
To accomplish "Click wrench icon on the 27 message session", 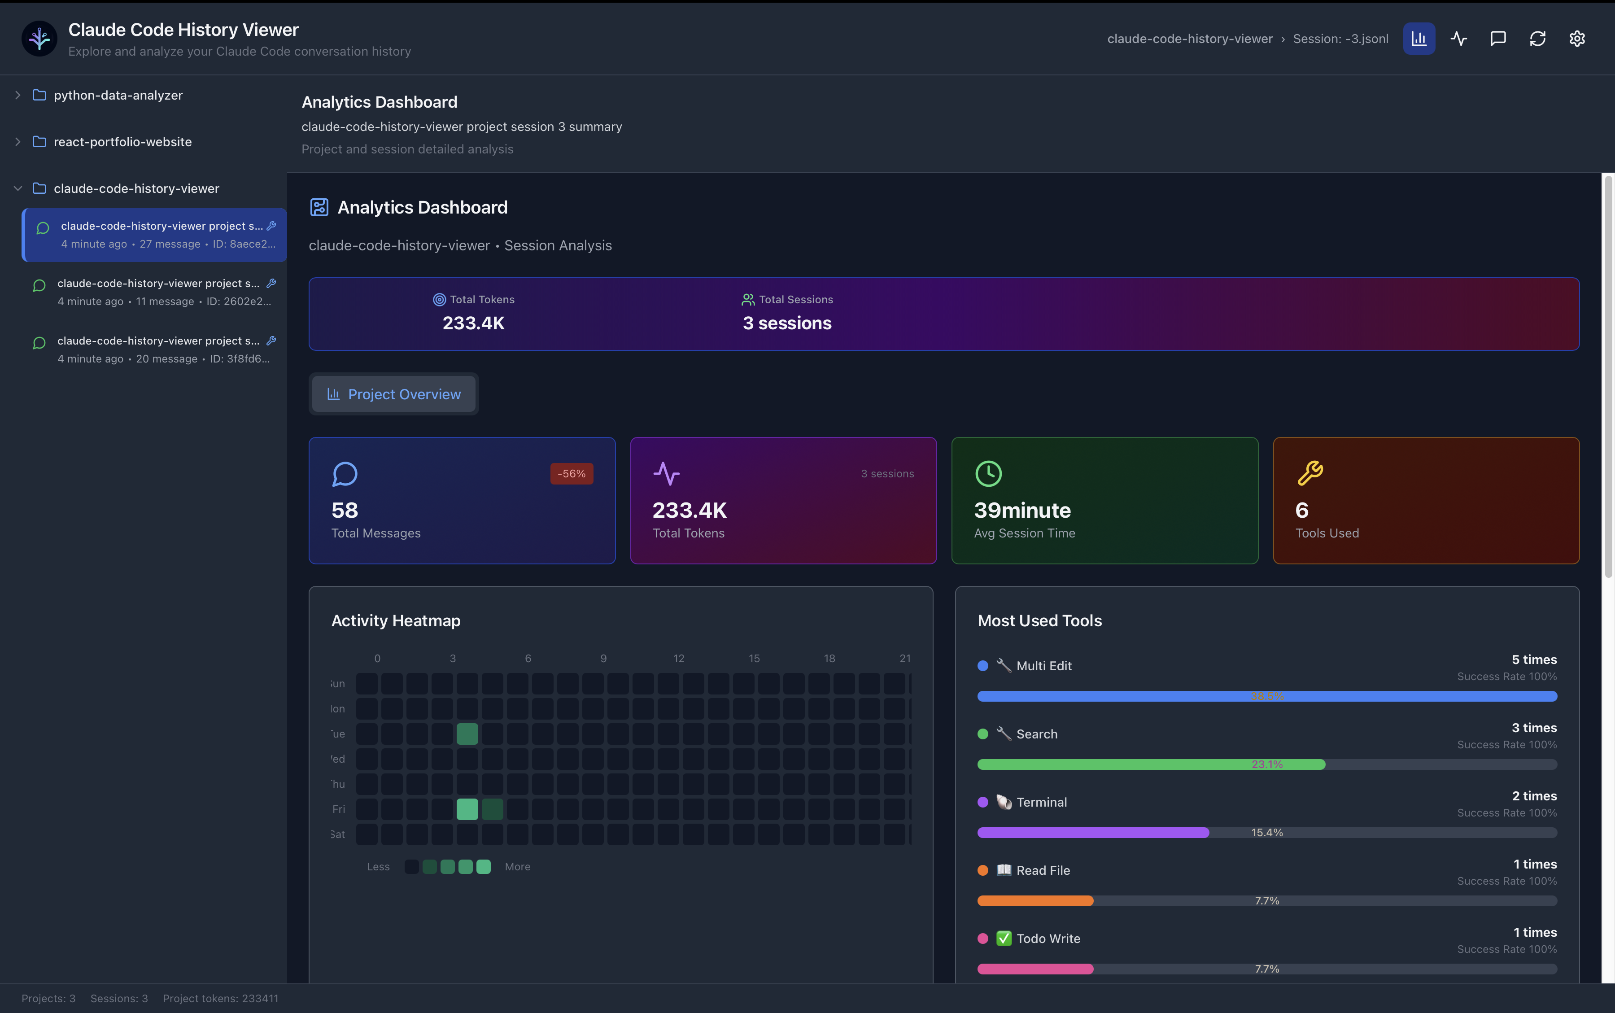I will pyautogui.click(x=271, y=226).
